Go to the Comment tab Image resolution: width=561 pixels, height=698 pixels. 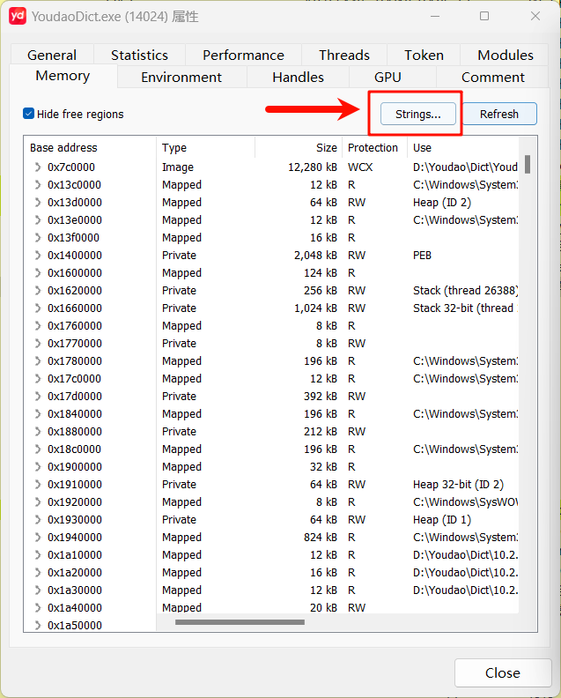tap(493, 77)
